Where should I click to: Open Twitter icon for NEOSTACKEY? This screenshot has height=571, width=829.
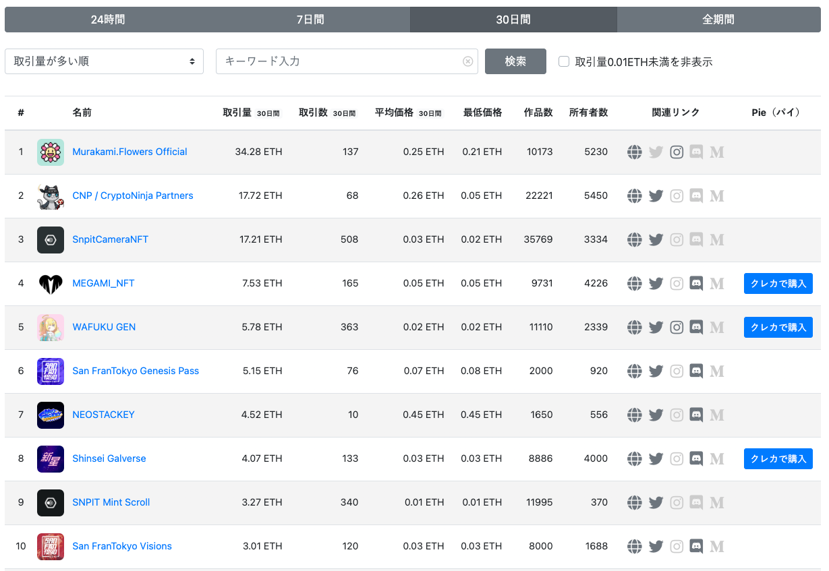(x=656, y=415)
